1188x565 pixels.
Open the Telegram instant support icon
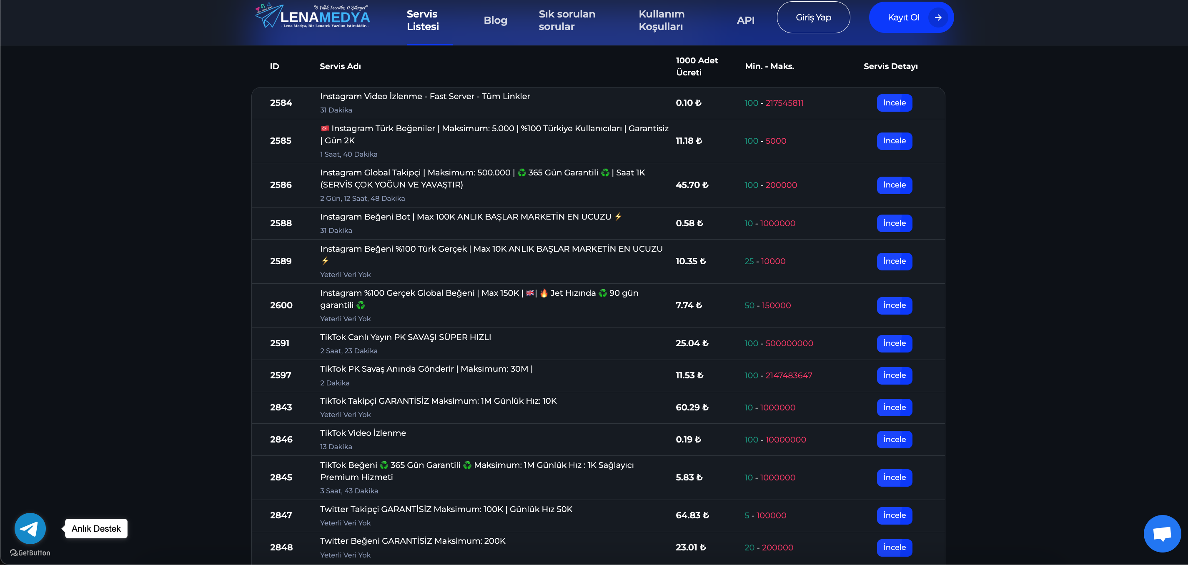pos(30,528)
